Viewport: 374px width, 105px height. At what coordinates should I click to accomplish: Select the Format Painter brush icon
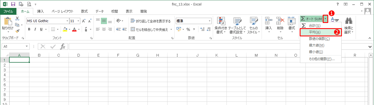coord(17,31)
